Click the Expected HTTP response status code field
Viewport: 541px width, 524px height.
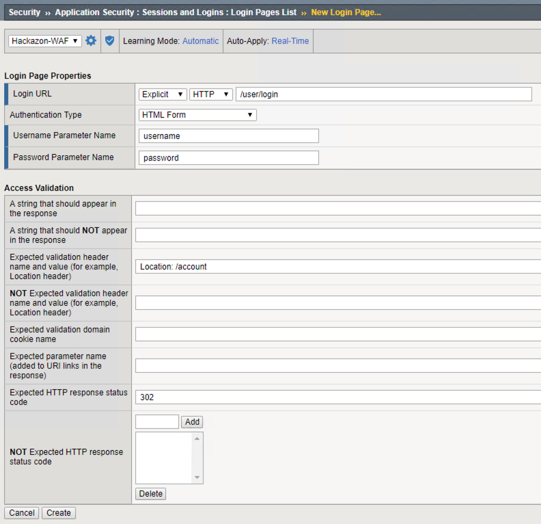click(x=338, y=397)
